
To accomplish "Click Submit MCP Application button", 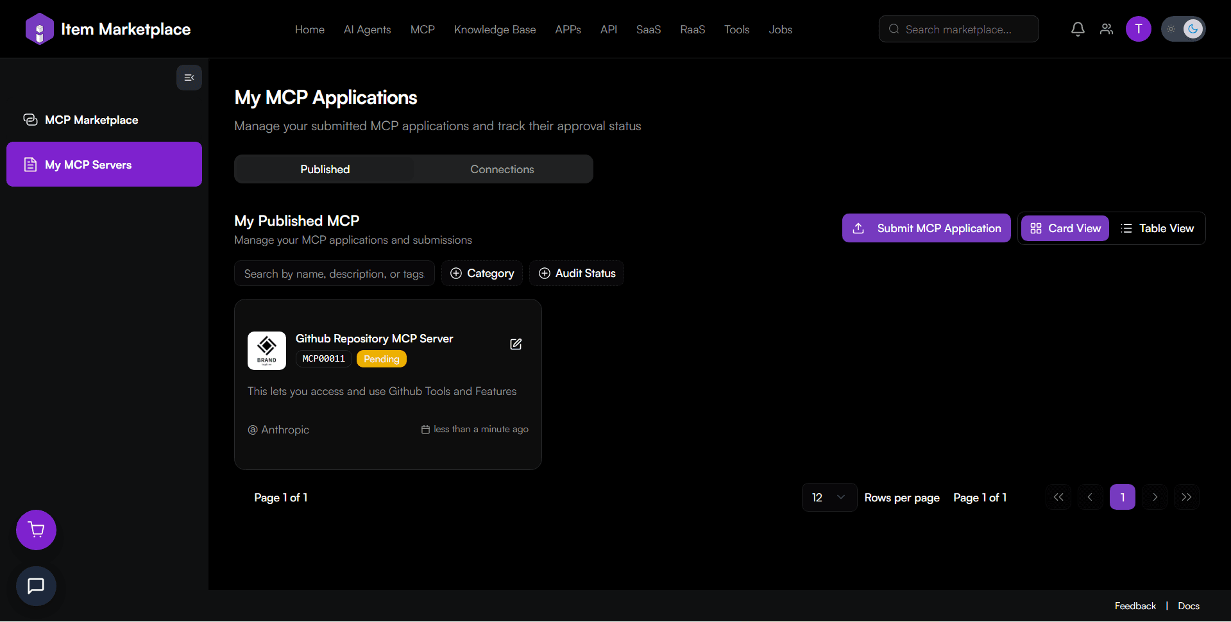I will (926, 228).
